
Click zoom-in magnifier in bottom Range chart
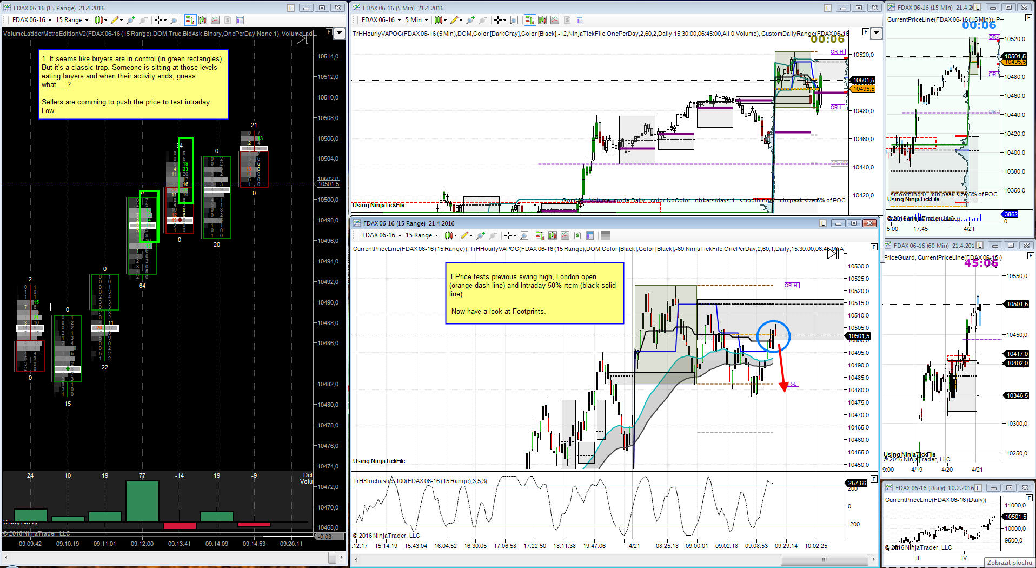(480, 235)
